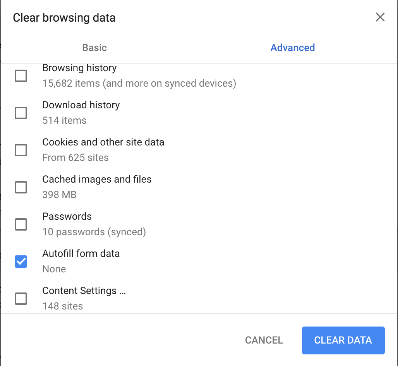Click the '10 passwords (synced)' text
This screenshot has width=398, height=366.
(94, 232)
